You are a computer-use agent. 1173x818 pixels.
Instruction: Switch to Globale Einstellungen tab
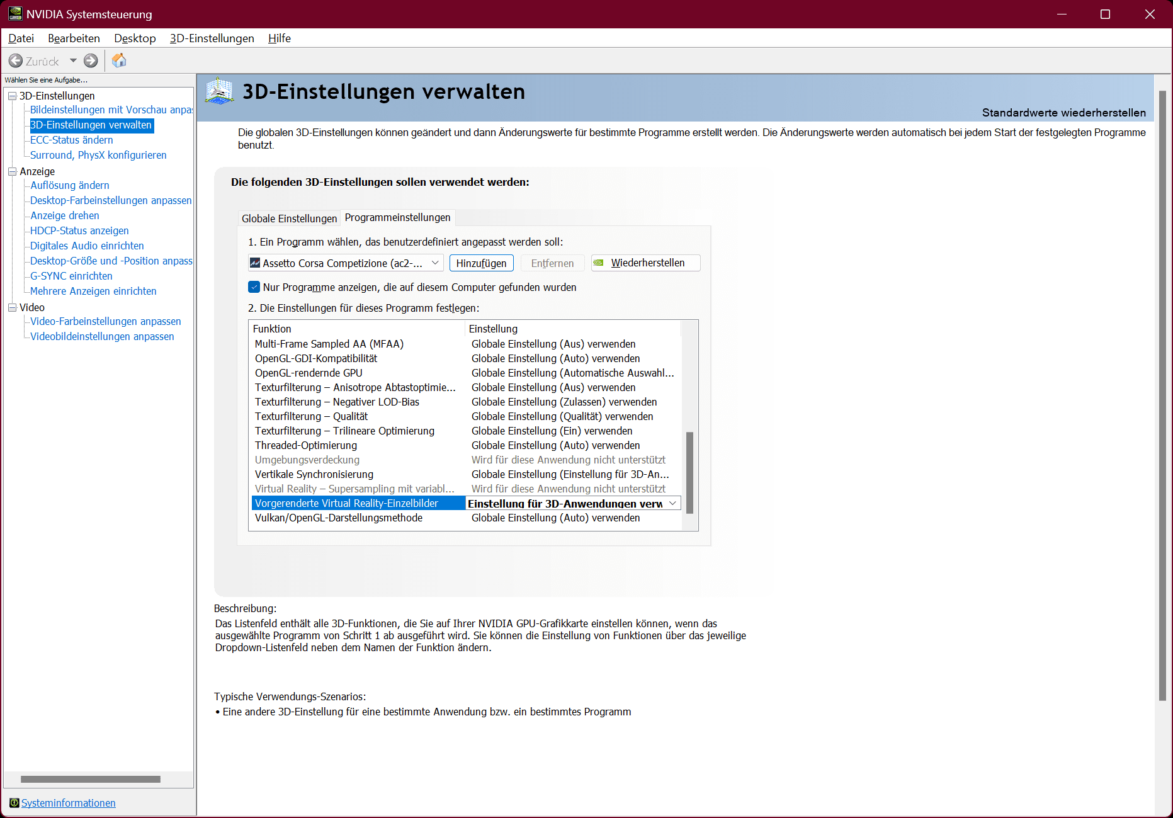pyautogui.click(x=289, y=219)
